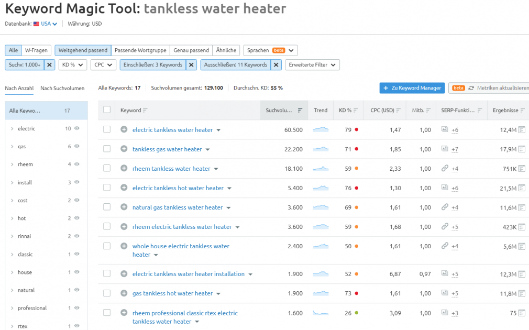
Task: Open dropdown arrow beside 'electric tankless water heater installation'
Action: 250,274
